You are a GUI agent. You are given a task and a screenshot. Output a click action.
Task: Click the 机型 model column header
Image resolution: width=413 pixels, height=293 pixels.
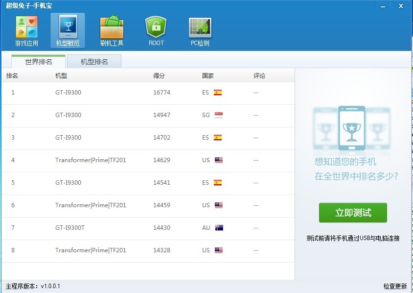pos(61,76)
